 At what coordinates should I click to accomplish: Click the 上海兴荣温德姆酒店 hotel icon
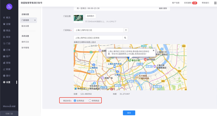click(154, 67)
